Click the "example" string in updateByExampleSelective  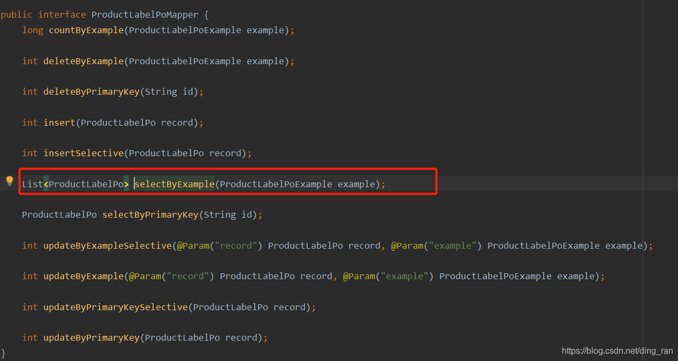pos(453,245)
